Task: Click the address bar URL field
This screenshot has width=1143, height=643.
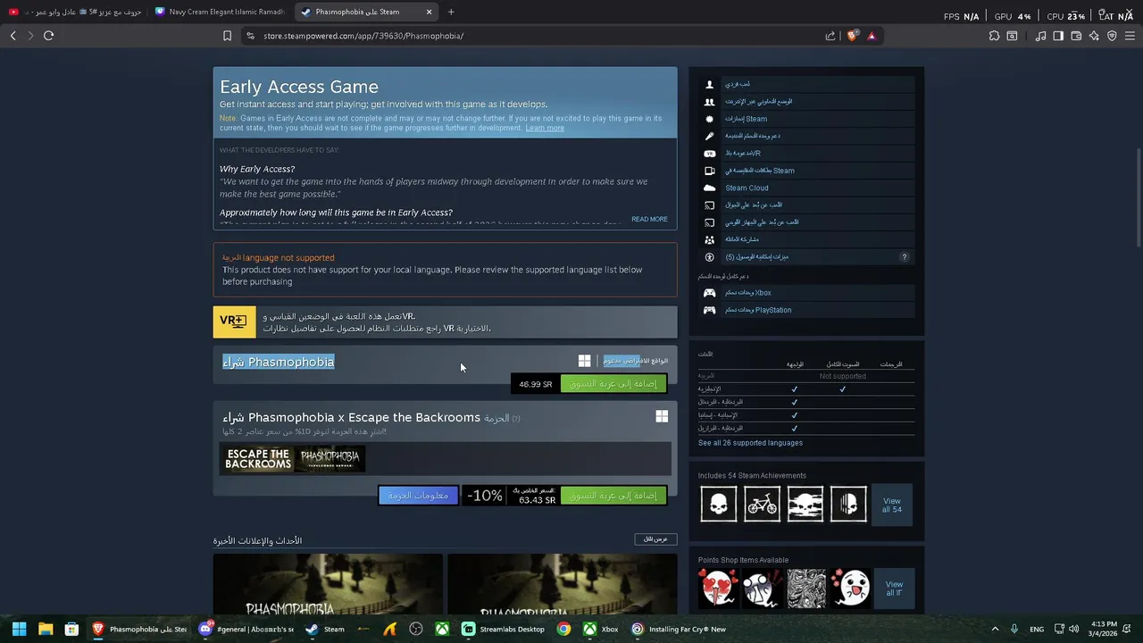Action: [536, 36]
